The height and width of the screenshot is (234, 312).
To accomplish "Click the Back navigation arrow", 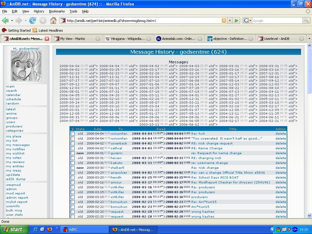I will (x=5, y=21).
